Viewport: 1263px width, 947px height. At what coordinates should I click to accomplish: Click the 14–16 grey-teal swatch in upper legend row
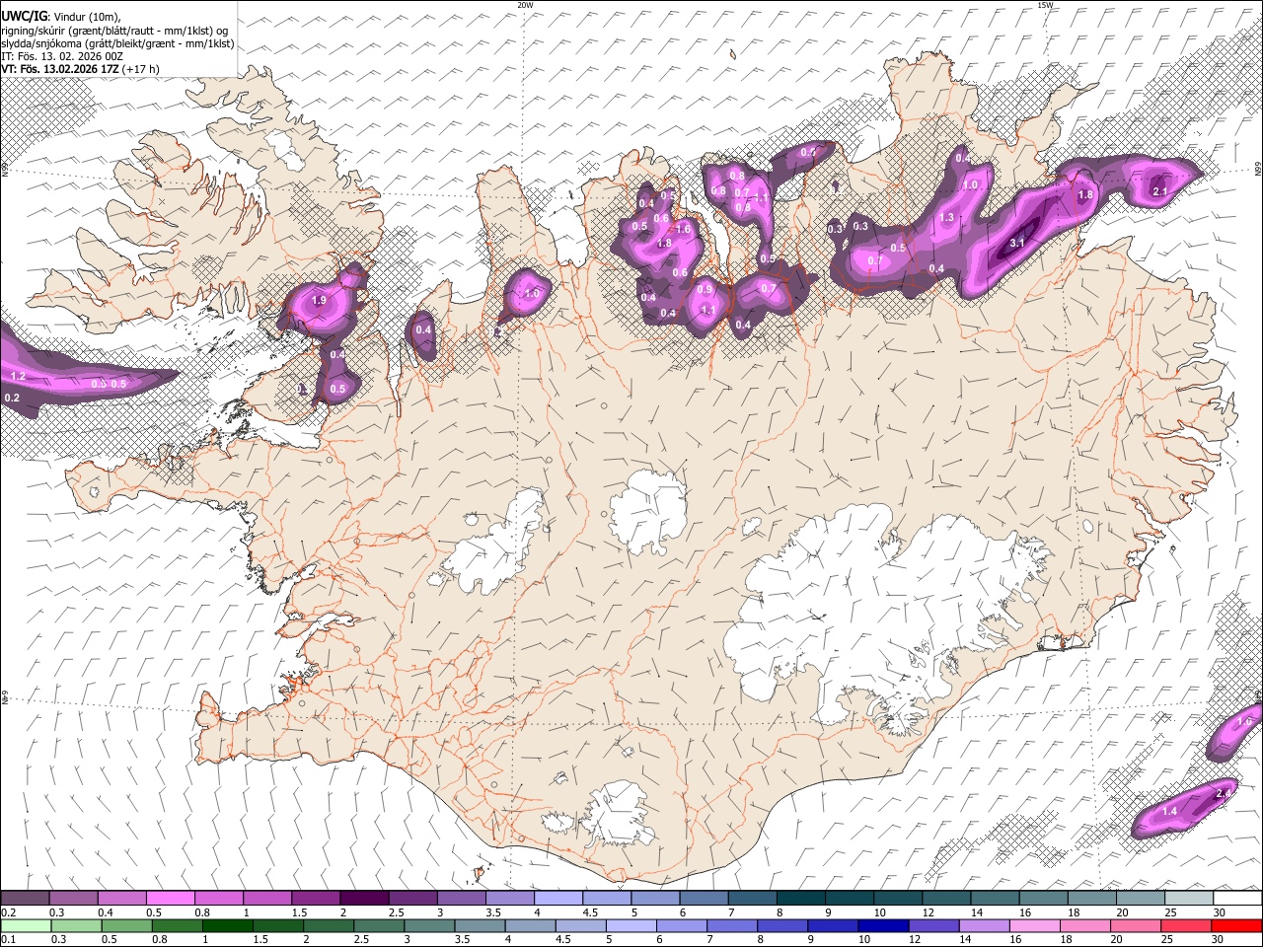pyautogui.click(x=994, y=899)
